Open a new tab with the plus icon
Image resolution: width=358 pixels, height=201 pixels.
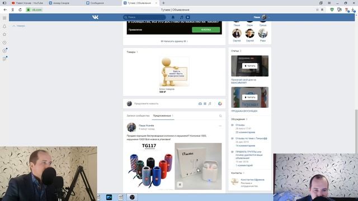(x=163, y=3)
